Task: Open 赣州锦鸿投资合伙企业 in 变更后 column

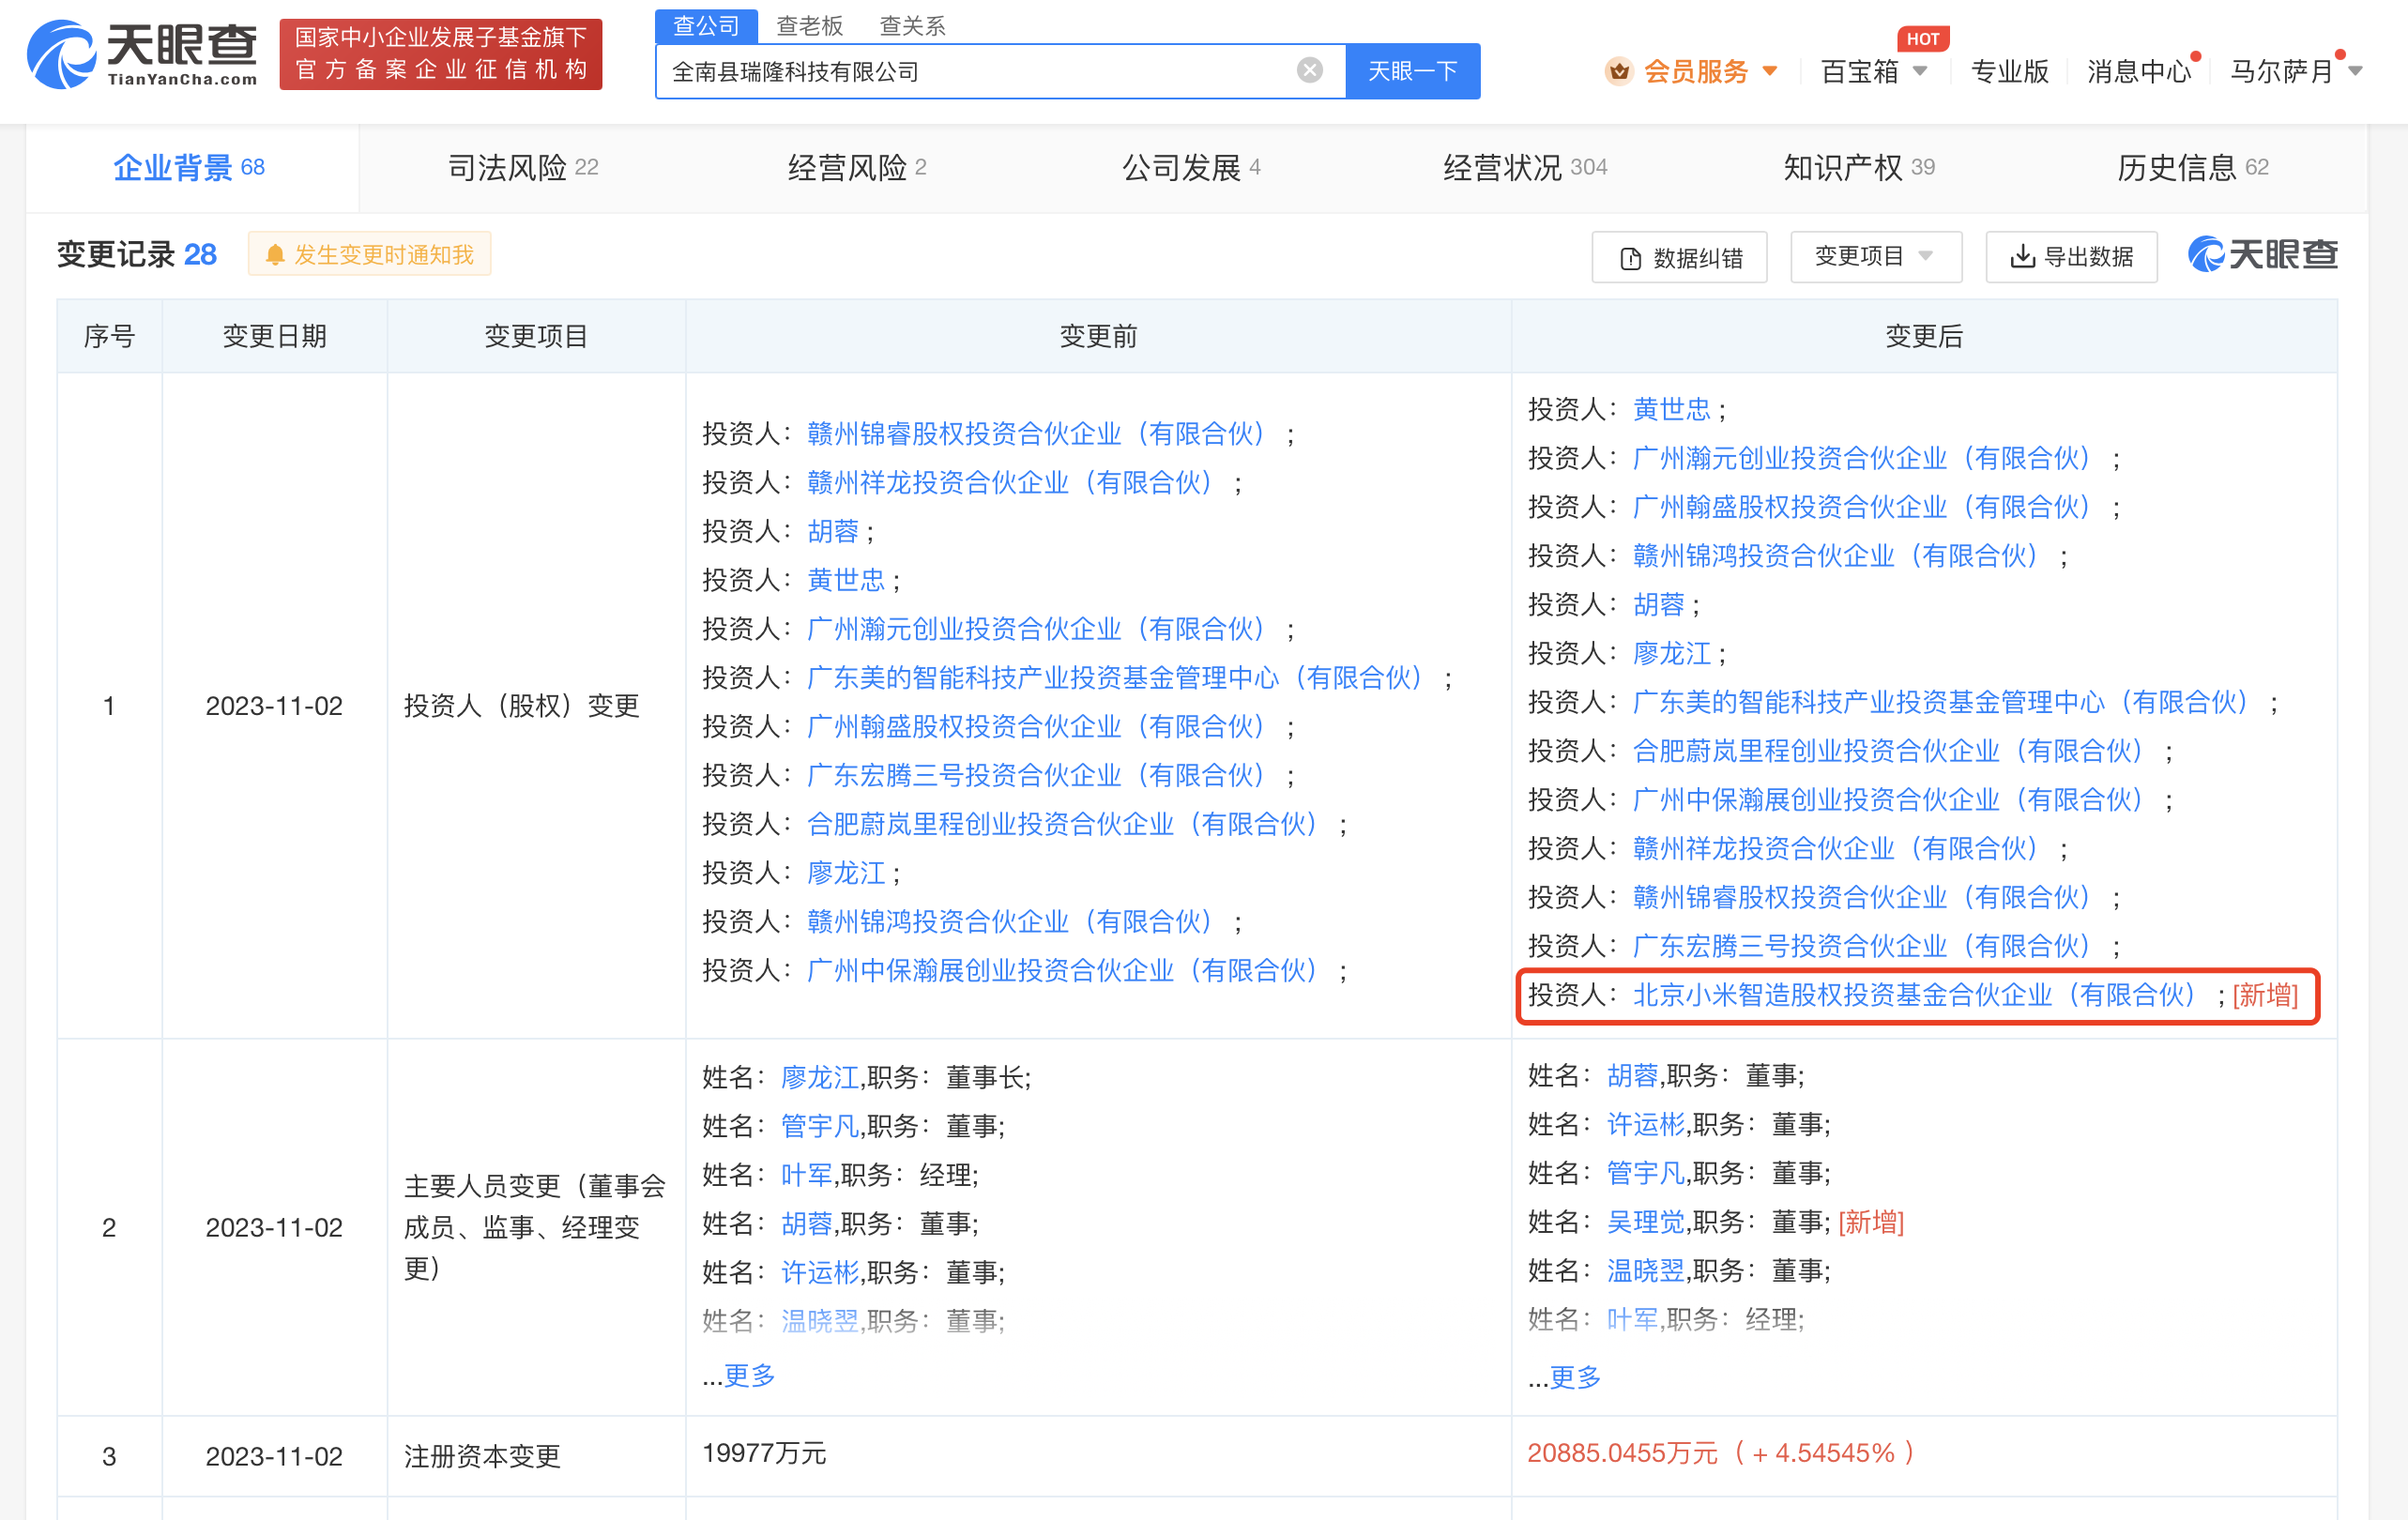Action: (1837, 556)
